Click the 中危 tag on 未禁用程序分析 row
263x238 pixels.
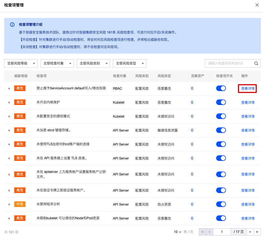(20, 204)
